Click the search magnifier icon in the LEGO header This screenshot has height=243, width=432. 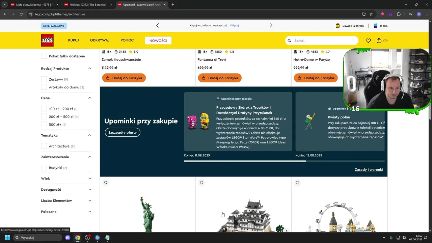289,40
